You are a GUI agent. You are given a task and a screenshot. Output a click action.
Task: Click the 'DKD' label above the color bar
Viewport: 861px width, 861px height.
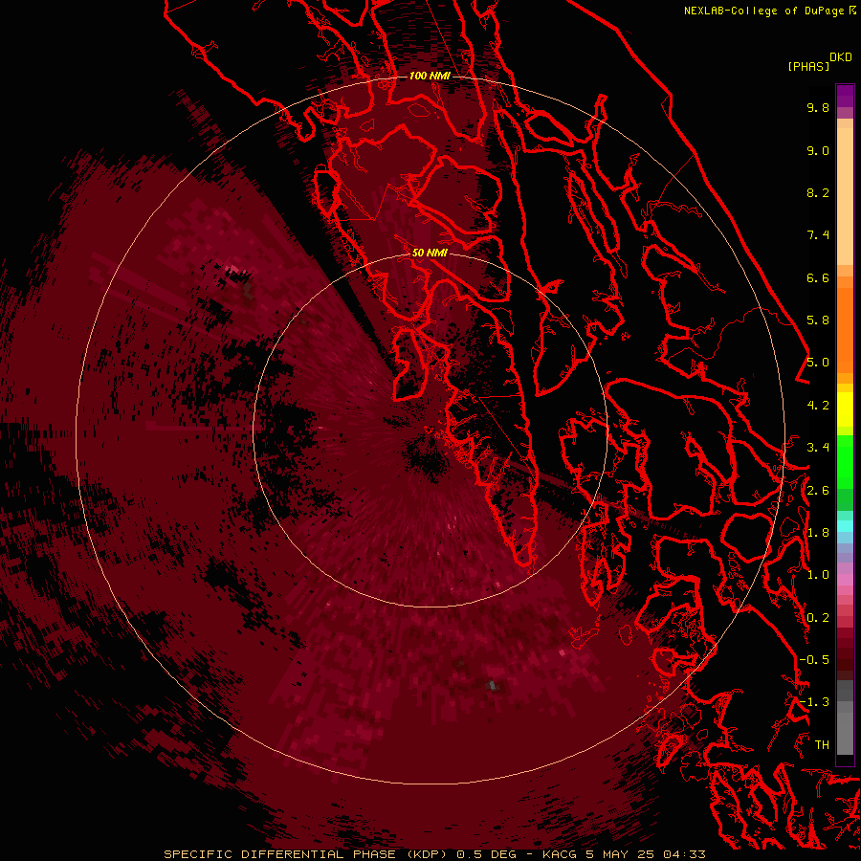tap(841, 57)
